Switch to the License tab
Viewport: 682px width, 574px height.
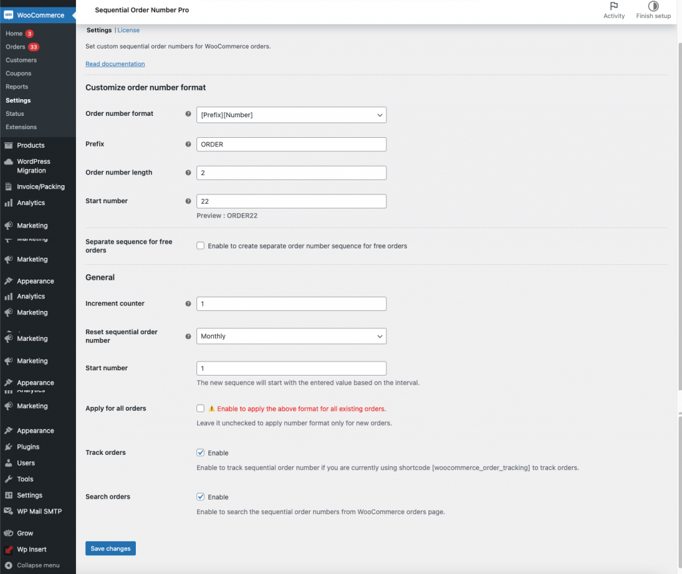click(x=129, y=30)
